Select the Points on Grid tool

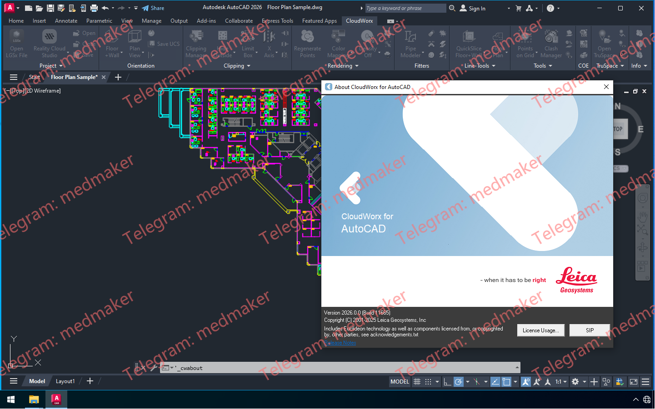coord(525,43)
